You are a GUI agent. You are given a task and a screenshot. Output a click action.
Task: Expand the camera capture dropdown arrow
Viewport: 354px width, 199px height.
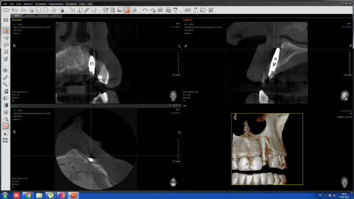192,11
